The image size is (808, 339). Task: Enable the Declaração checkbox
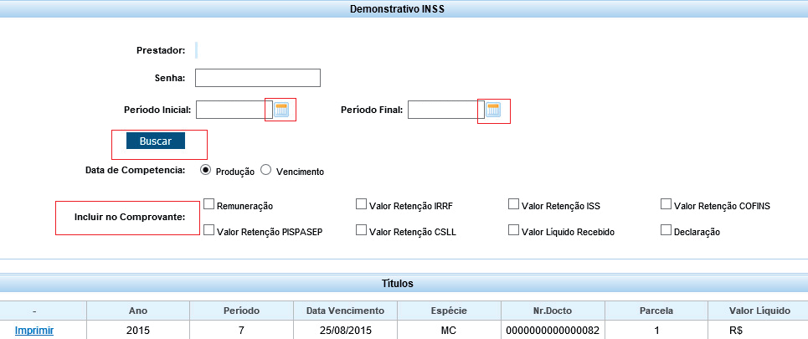666,229
